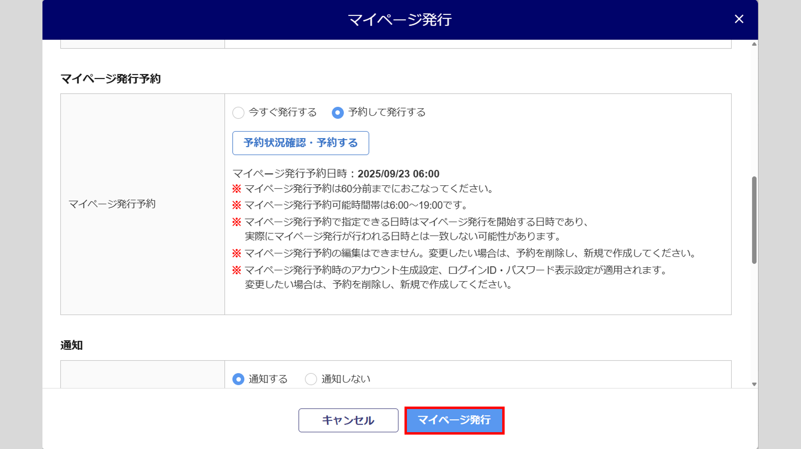The height and width of the screenshot is (449, 801).
Task: Click マイページ発行予約 row label cell
Action: click(112, 204)
